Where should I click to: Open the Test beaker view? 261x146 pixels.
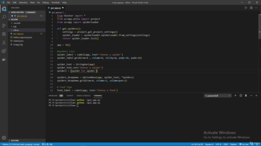pos(4,42)
